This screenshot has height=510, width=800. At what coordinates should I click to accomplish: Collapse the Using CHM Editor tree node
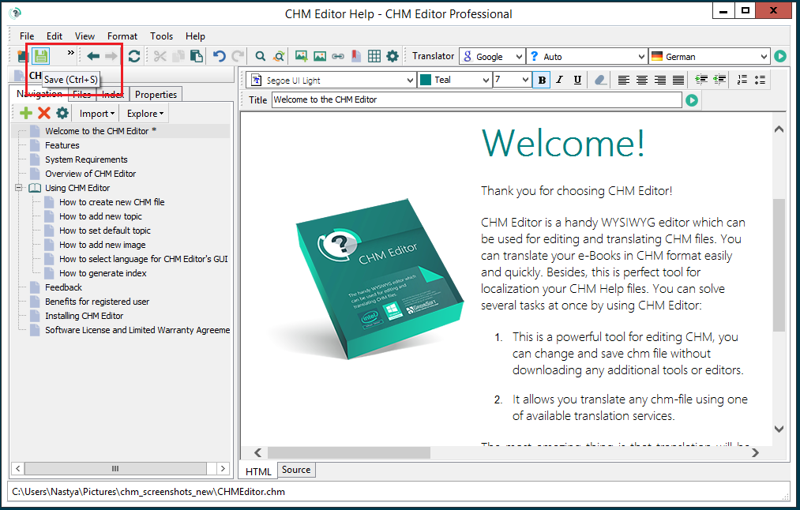17,187
